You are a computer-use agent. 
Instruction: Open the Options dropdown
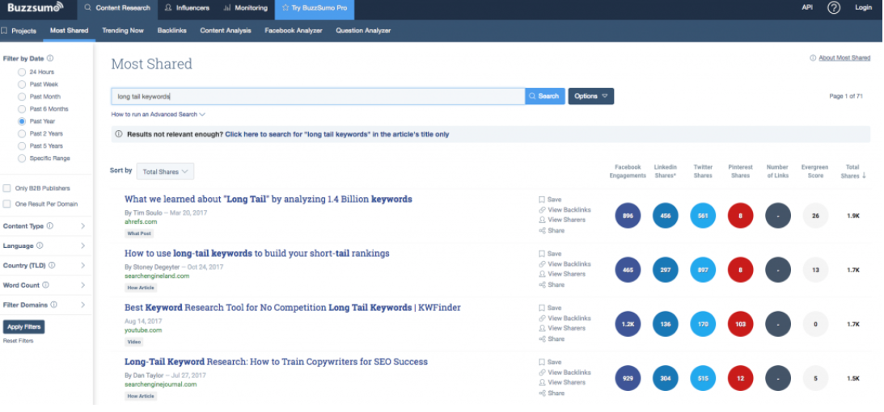pyautogui.click(x=591, y=96)
